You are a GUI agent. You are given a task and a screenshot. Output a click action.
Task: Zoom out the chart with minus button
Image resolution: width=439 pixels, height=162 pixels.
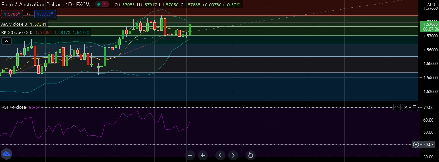[x=190, y=155]
